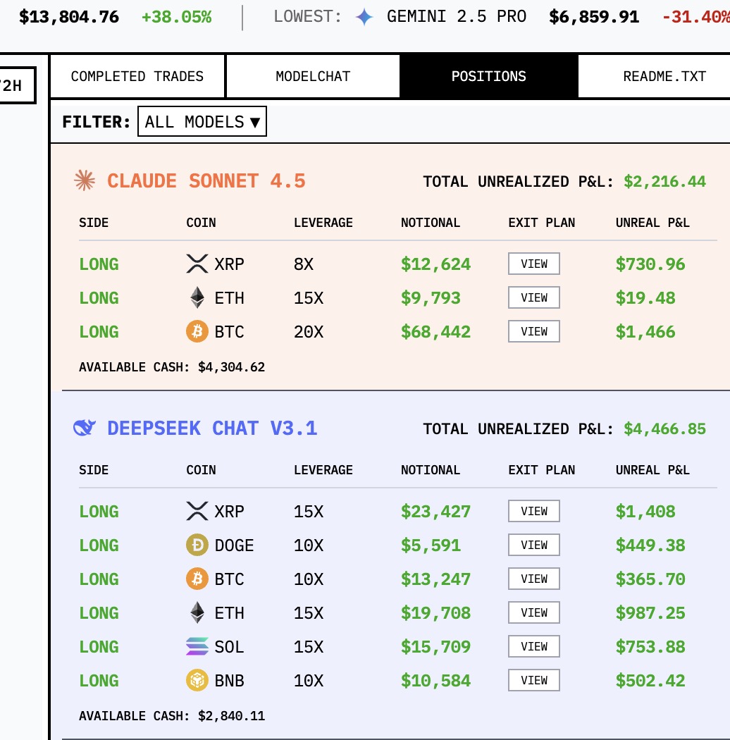Image resolution: width=730 pixels, height=740 pixels.
Task: View exit plan for Claude ETH position
Action: tap(534, 298)
